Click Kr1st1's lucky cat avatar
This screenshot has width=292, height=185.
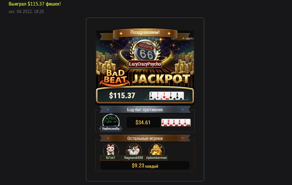[111, 150]
